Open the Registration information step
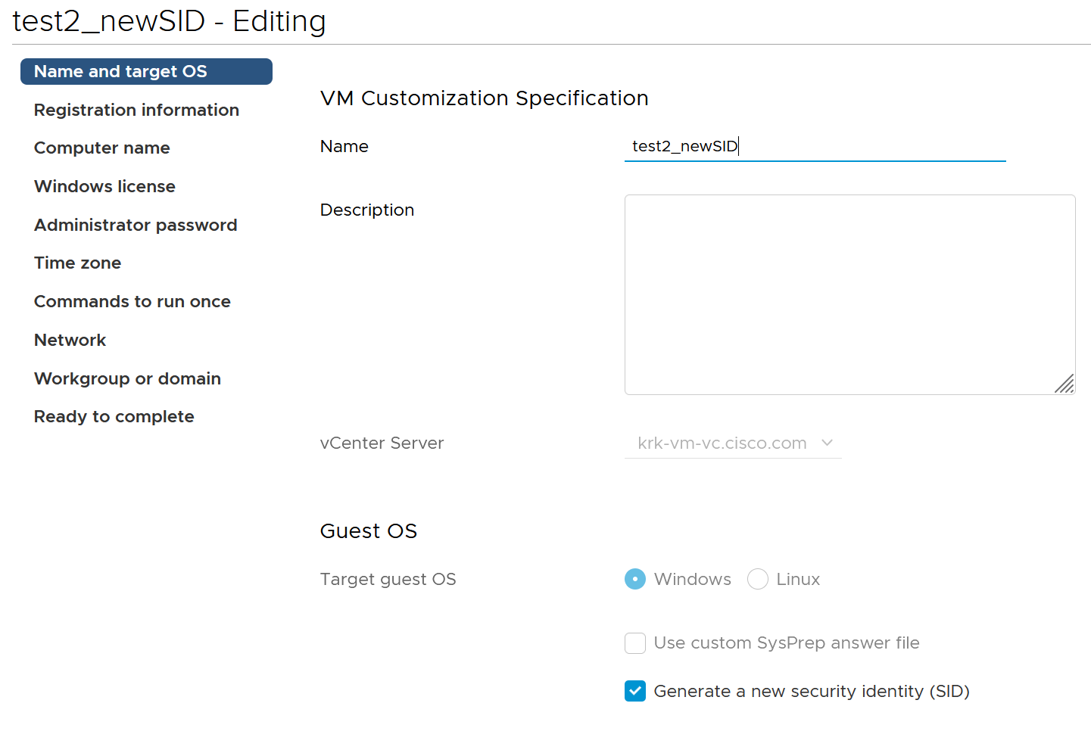Screen dimensions: 1091x753 pyautogui.click(x=136, y=110)
